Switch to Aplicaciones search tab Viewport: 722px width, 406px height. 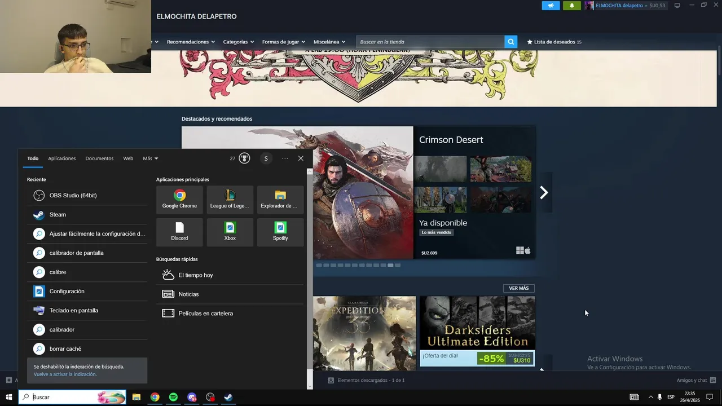(x=62, y=158)
